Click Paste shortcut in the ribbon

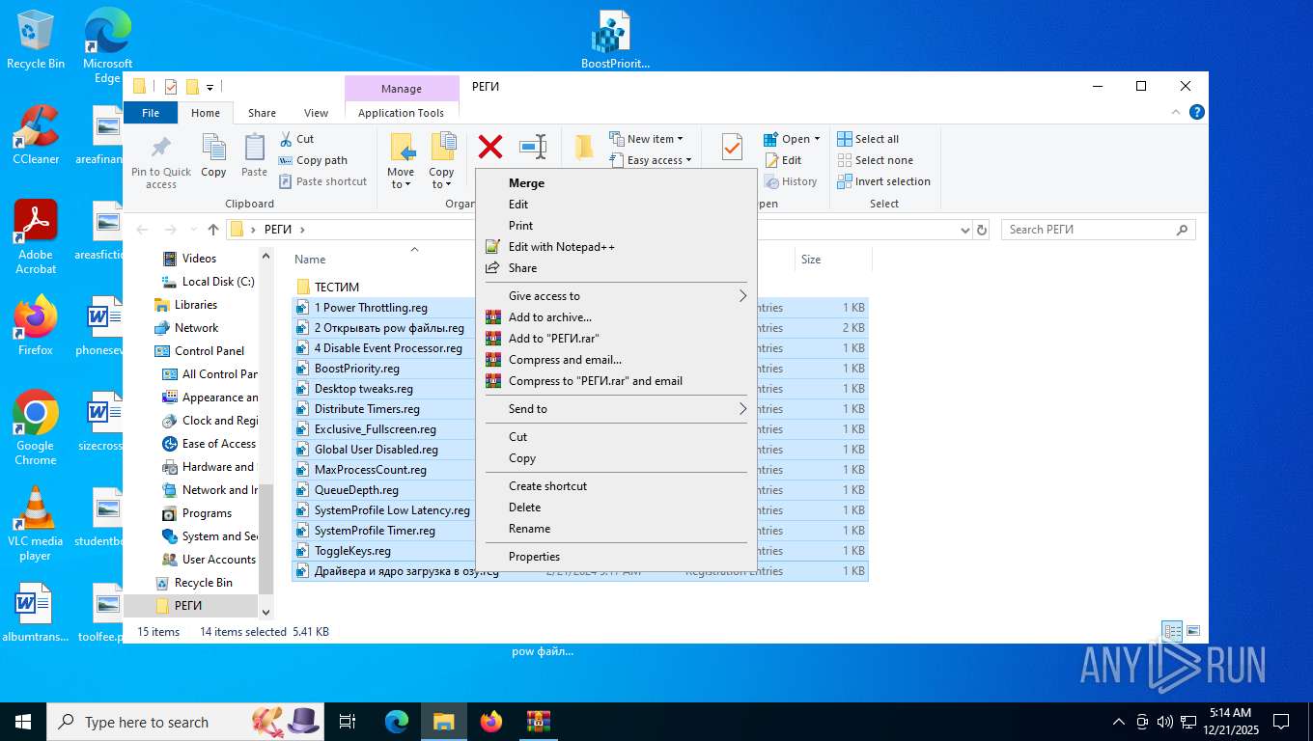coord(322,181)
